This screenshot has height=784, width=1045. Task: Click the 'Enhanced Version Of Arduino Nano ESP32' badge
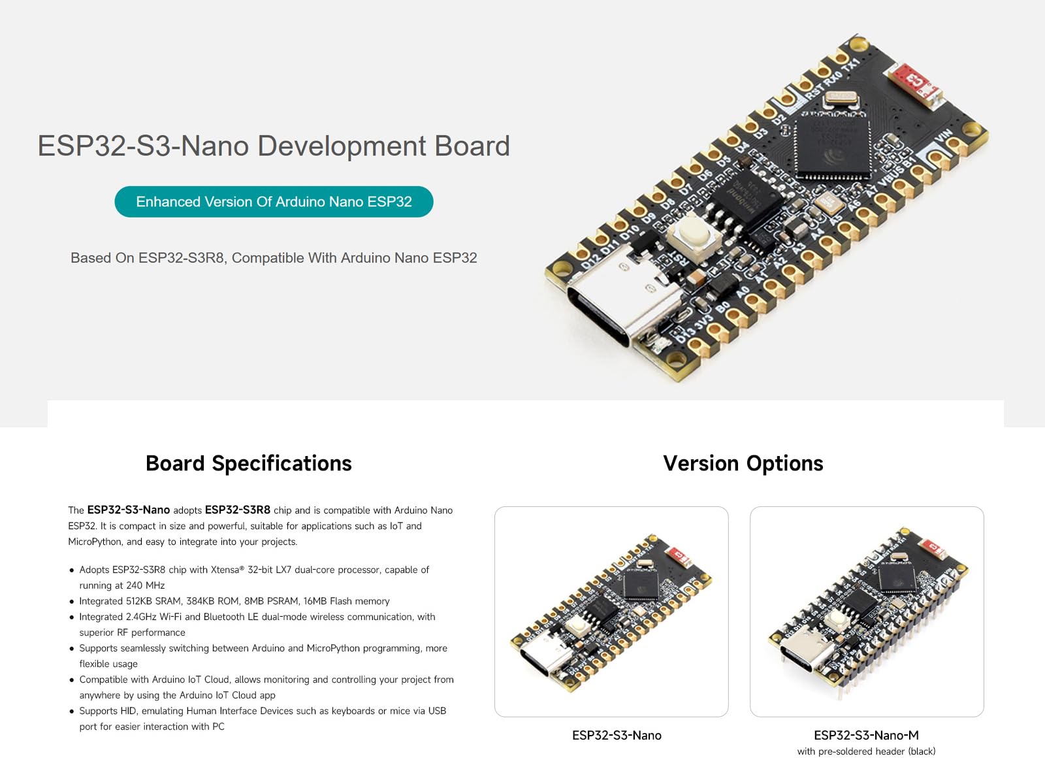pyautogui.click(x=274, y=202)
